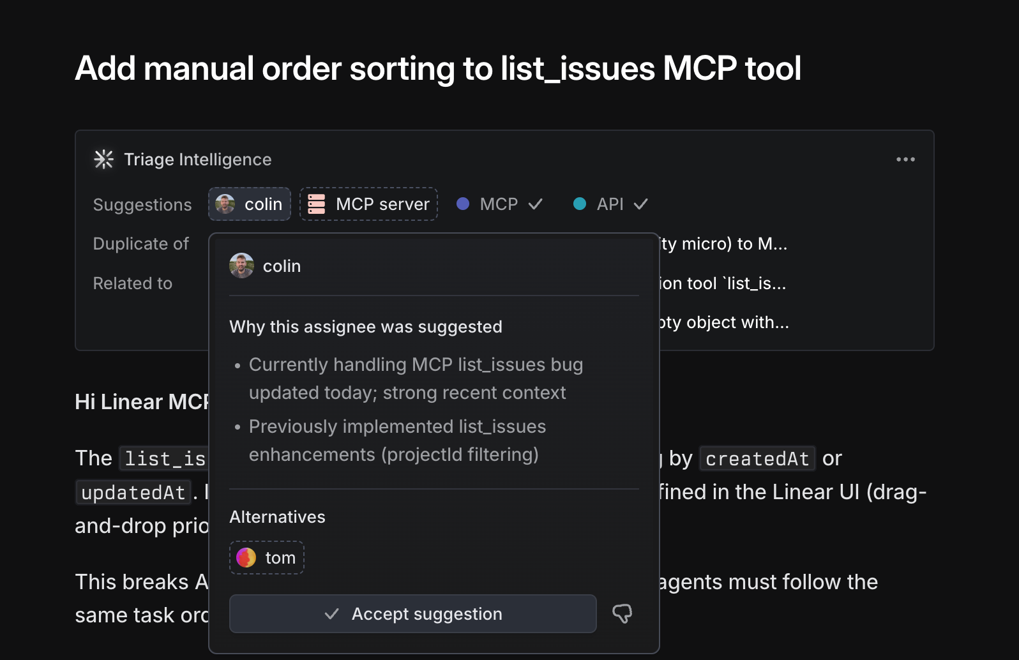Click the Accept suggestion button

click(x=412, y=613)
